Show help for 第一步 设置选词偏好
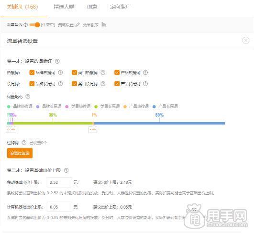The image size is (254, 234). coord(57,61)
